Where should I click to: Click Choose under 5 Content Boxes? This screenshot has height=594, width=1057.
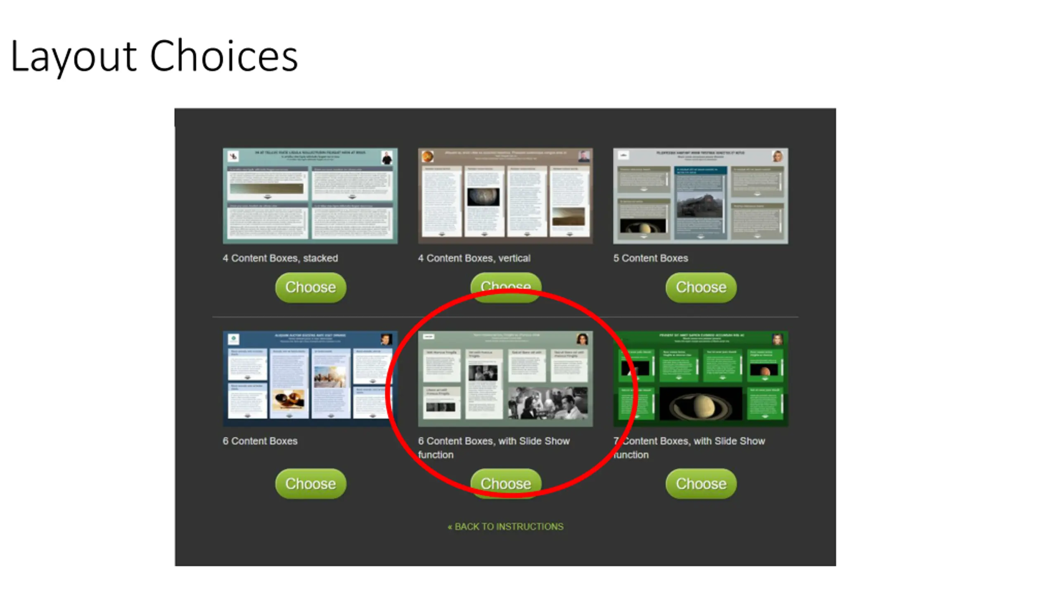(701, 287)
